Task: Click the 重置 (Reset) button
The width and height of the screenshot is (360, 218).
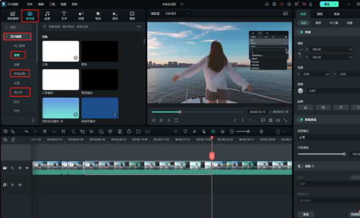Action: 305,214
